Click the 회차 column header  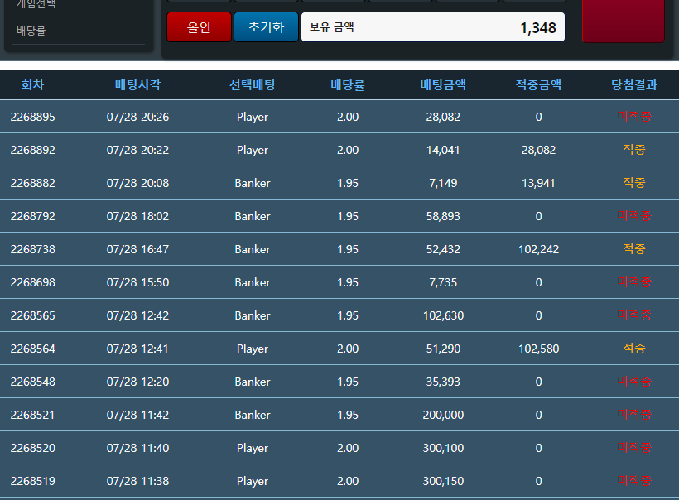pyautogui.click(x=32, y=84)
